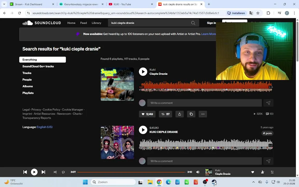
Task: Filter results by Tracks
Action: [x=27, y=73]
